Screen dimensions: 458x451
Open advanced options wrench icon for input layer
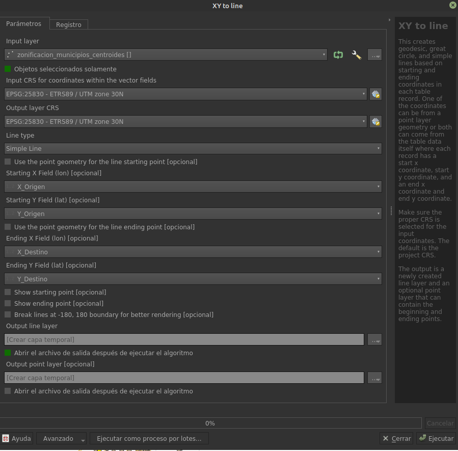click(x=357, y=55)
